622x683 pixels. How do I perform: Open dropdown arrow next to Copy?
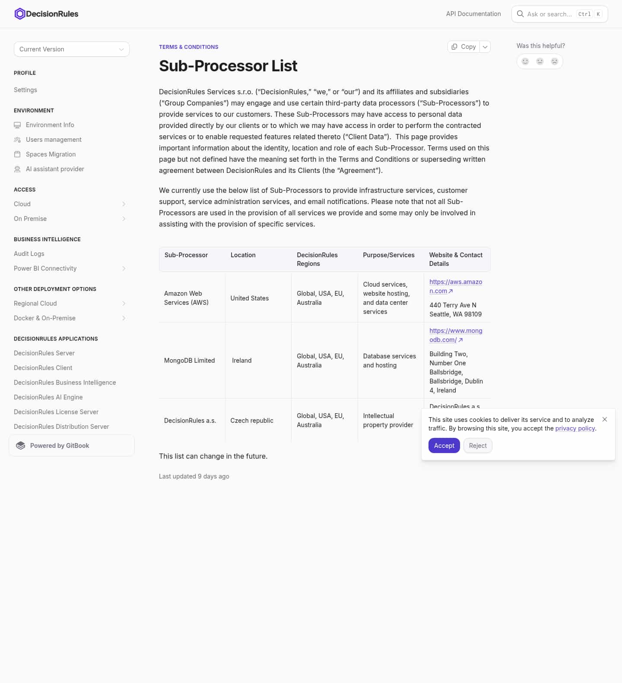point(485,47)
